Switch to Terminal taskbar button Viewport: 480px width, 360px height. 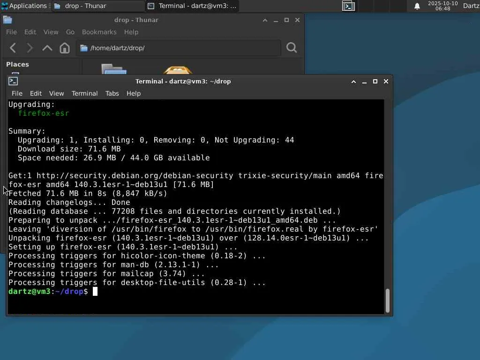click(x=192, y=6)
